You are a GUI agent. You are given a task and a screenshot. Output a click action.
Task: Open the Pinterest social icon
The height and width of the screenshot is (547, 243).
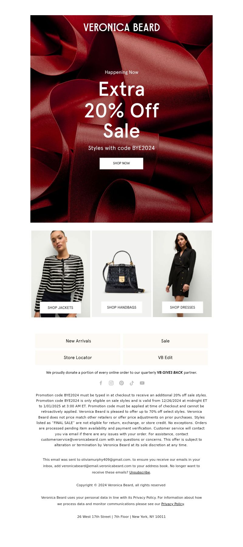coord(122,383)
